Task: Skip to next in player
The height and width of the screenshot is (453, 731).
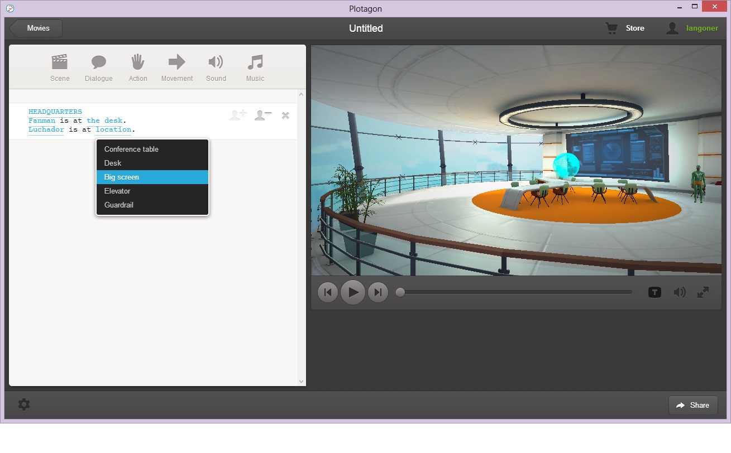Action: pyautogui.click(x=378, y=292)
